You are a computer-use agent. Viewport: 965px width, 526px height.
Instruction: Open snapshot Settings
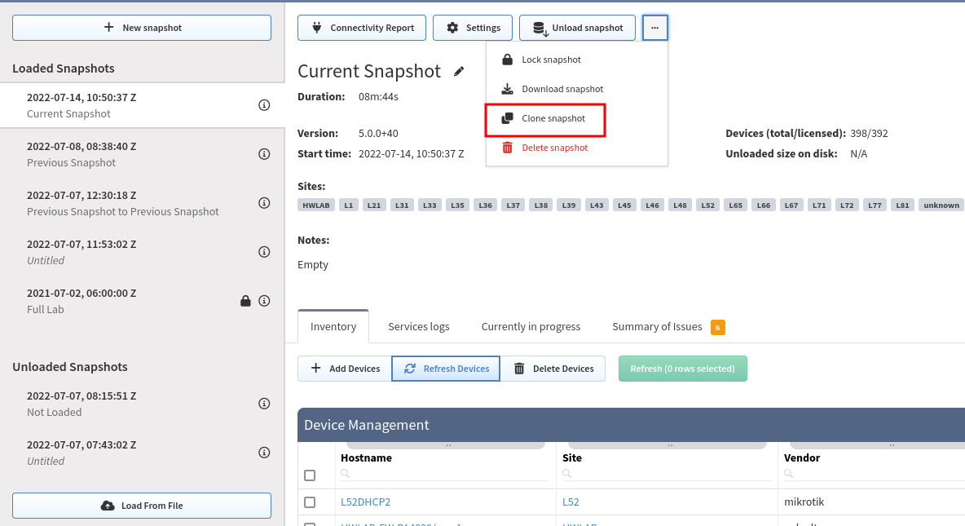coord(473,28)
